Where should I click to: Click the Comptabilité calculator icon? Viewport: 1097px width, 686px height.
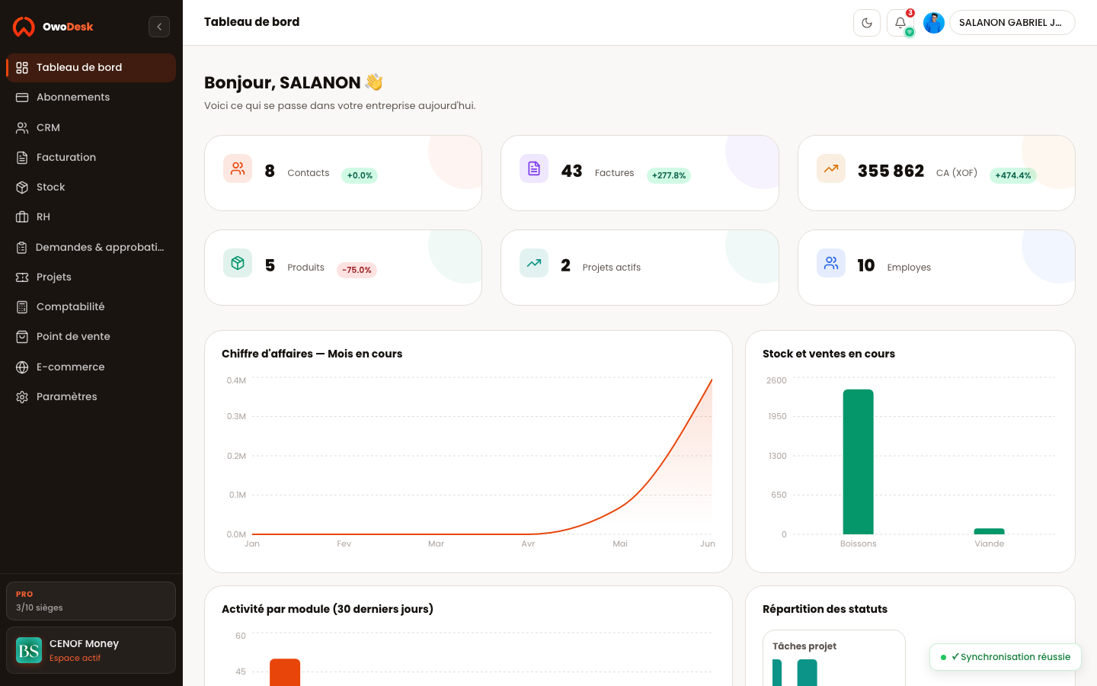(22, 307)
